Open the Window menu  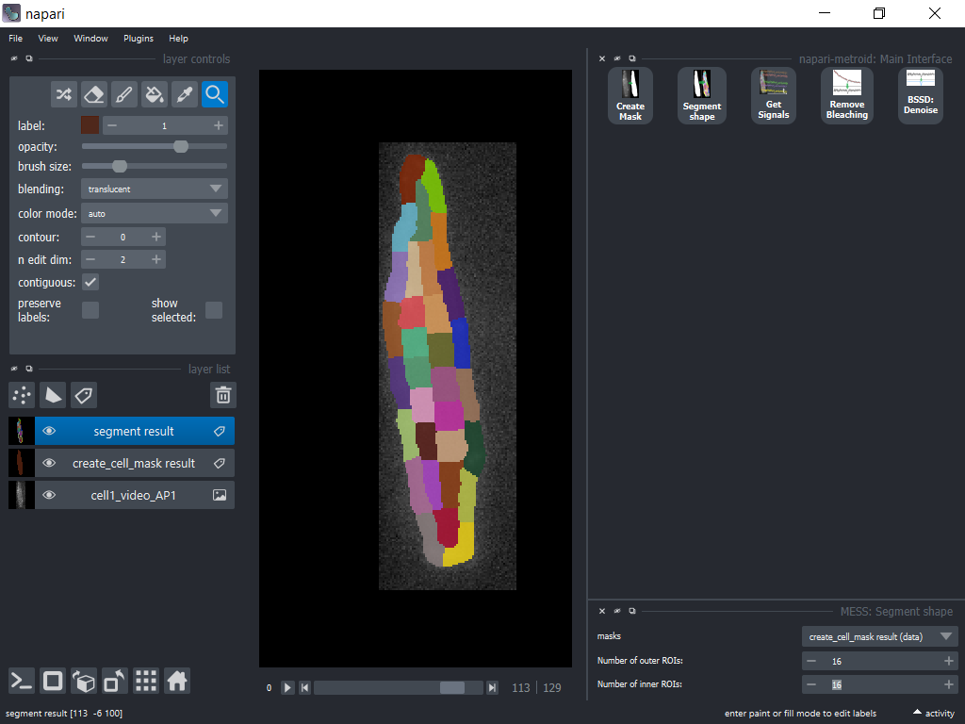pos(90,38)
